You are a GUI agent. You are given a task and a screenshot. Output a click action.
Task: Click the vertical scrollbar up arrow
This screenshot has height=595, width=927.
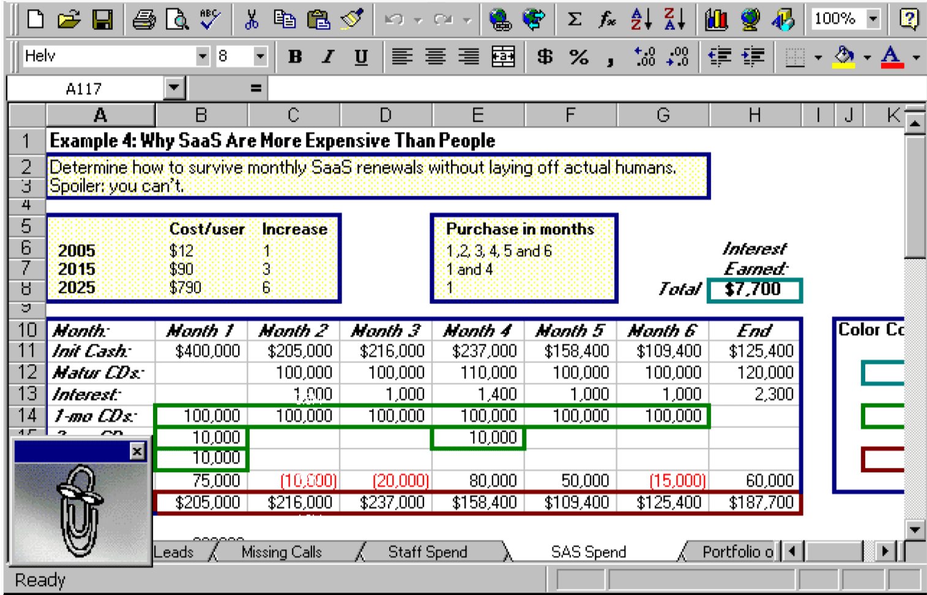[x=915, y=124]
